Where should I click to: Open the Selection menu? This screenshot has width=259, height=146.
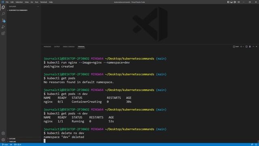(x=19, y=2)
